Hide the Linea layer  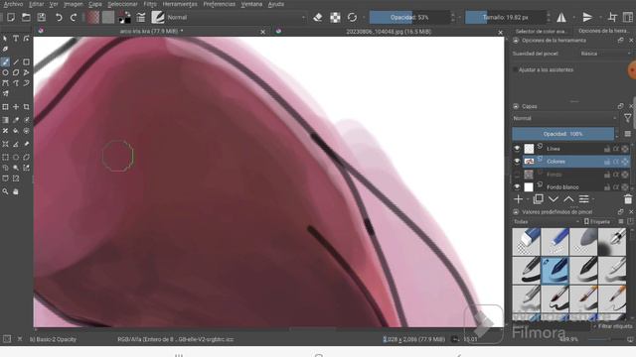(517, 149)
